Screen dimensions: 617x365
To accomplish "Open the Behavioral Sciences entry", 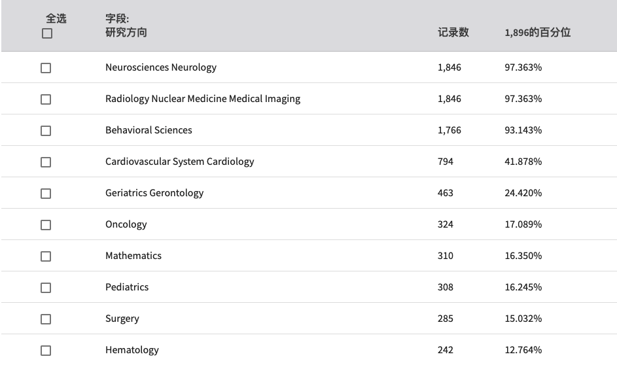I will click(149, 130).
